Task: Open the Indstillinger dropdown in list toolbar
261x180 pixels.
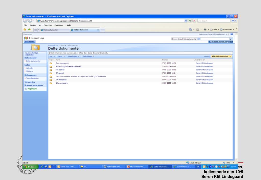Action: (x=89, y=56)
